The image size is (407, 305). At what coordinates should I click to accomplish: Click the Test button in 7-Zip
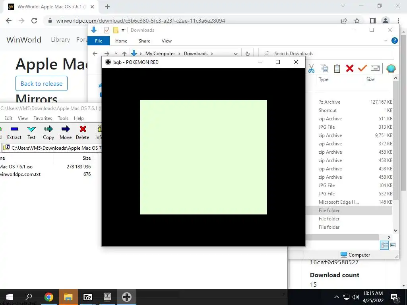click(x=31, y=133)
